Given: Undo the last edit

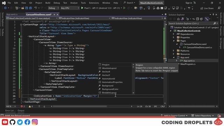Looking at the screenshot, I should 36,8.
